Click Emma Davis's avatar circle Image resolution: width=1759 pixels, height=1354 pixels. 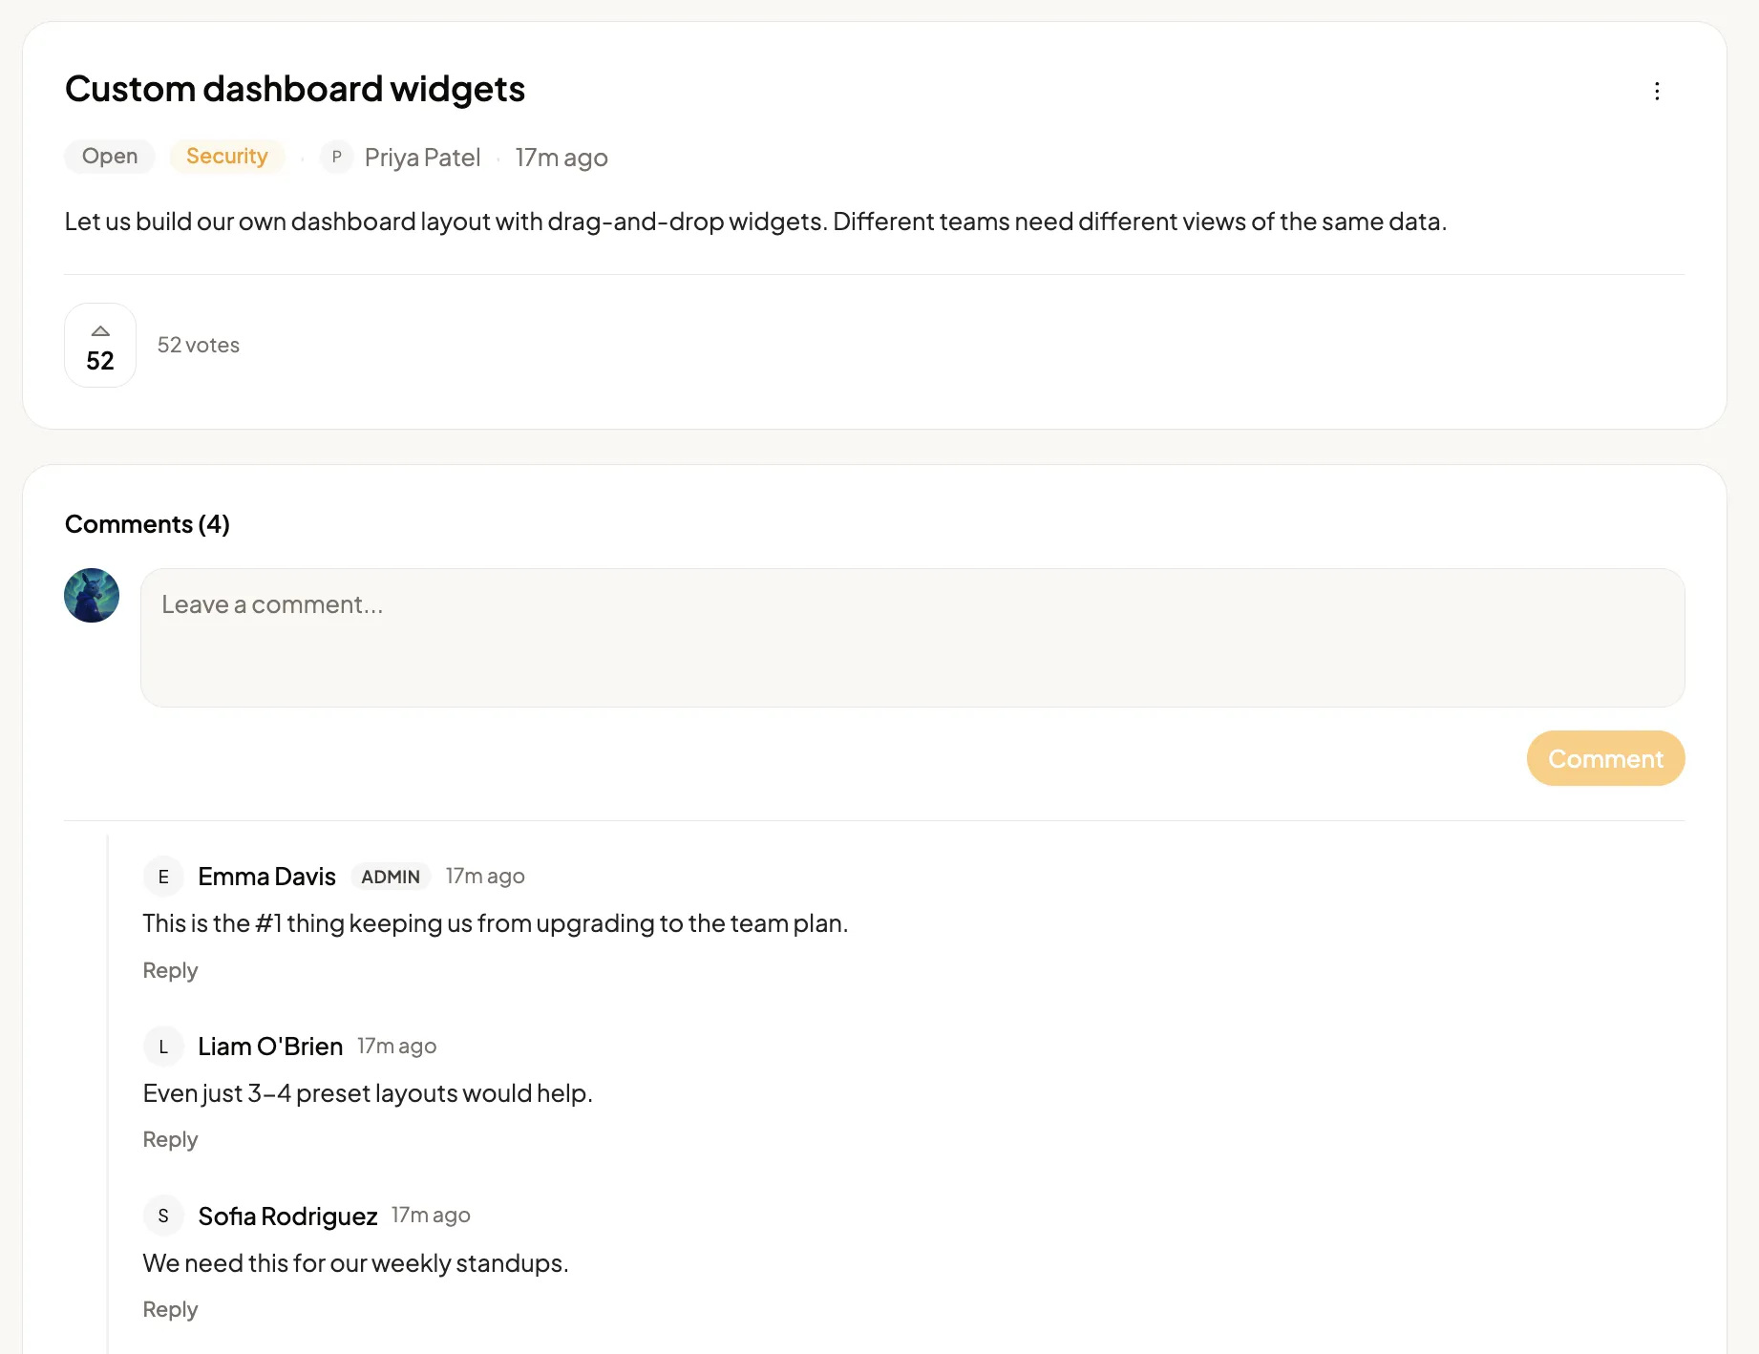tap(163, 877)
